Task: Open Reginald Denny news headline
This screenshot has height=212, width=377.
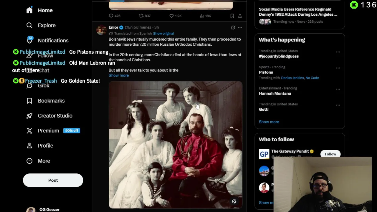Action: tap(298, 12)
